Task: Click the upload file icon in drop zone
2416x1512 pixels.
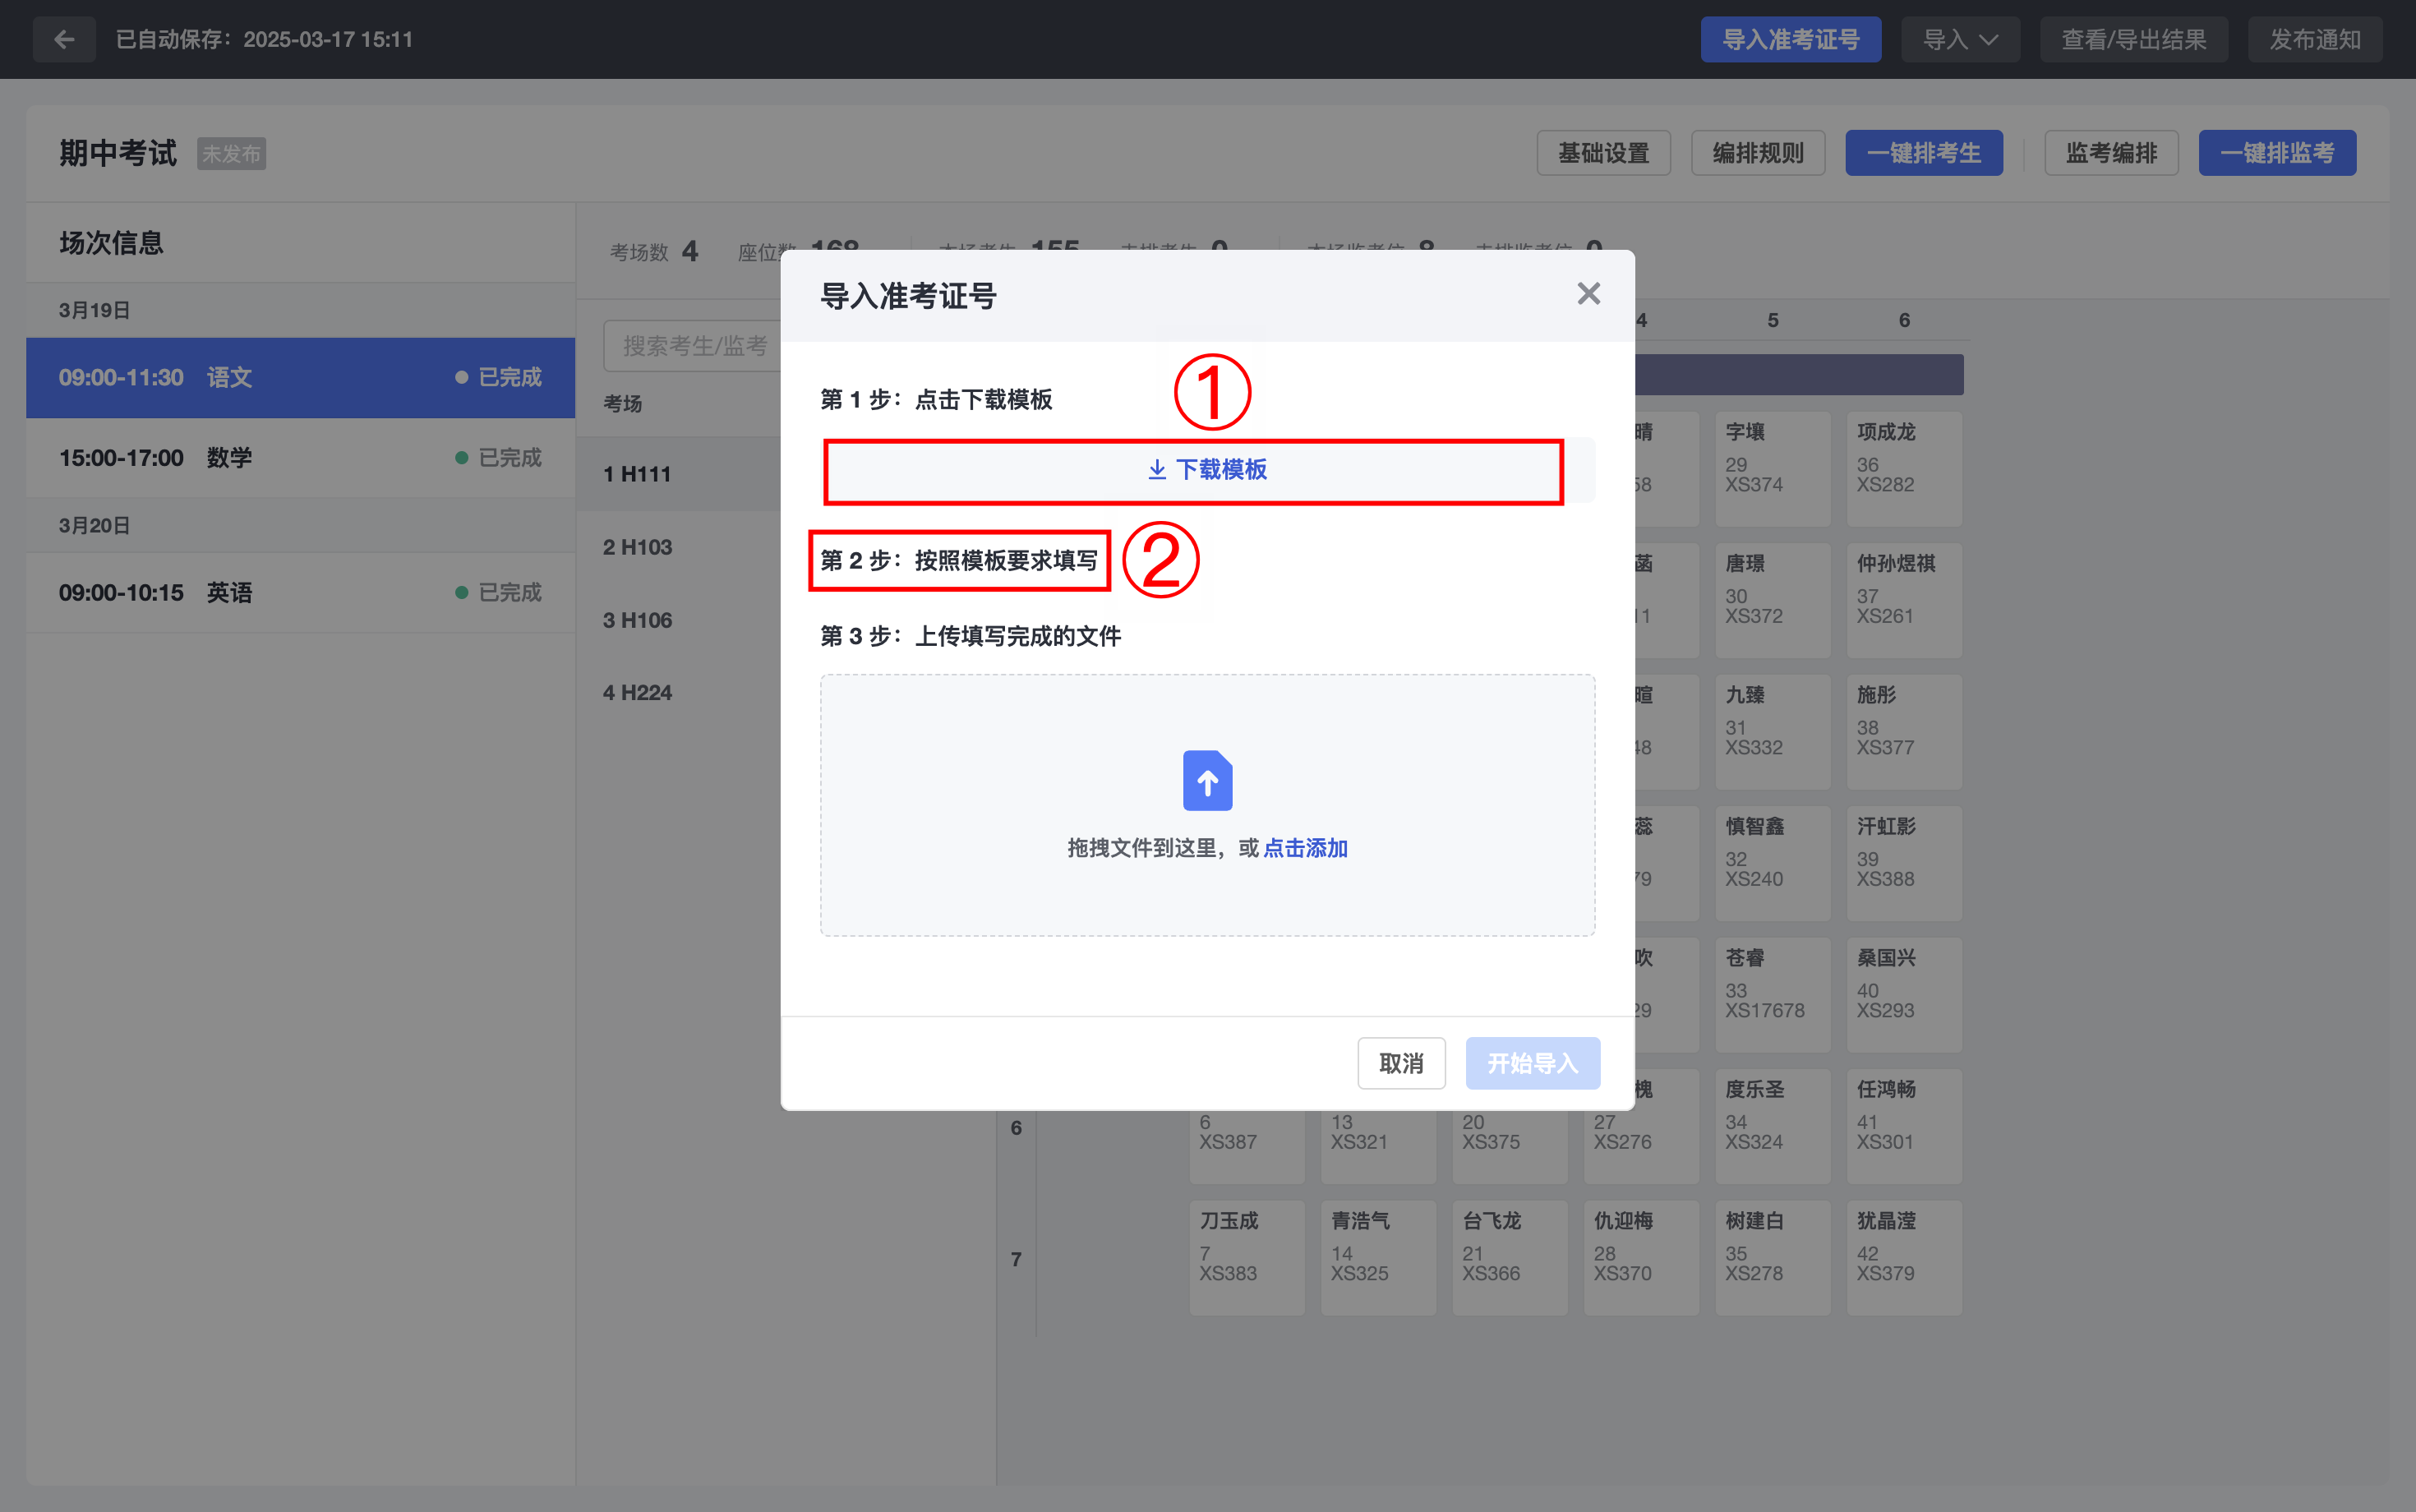Action: click(1207, 780)
